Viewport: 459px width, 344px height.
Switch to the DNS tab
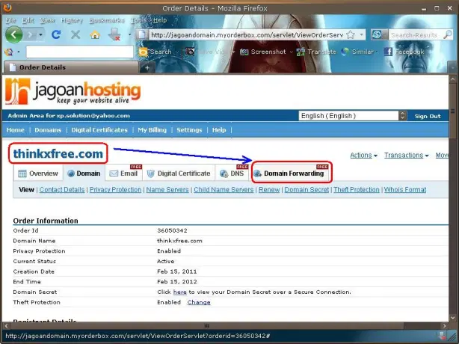tap(232, 173)
